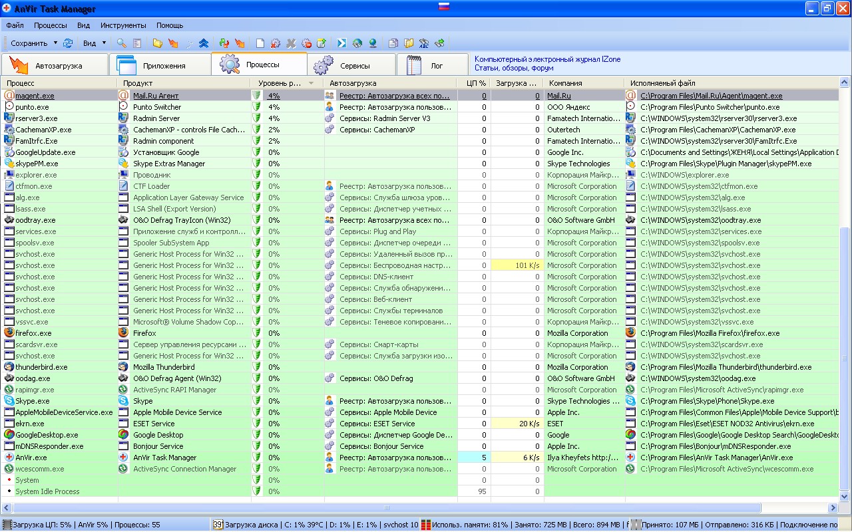
Task: Click the blue double up-arrow priority icon
Action: pyautogui.click(x=204, y=43)
